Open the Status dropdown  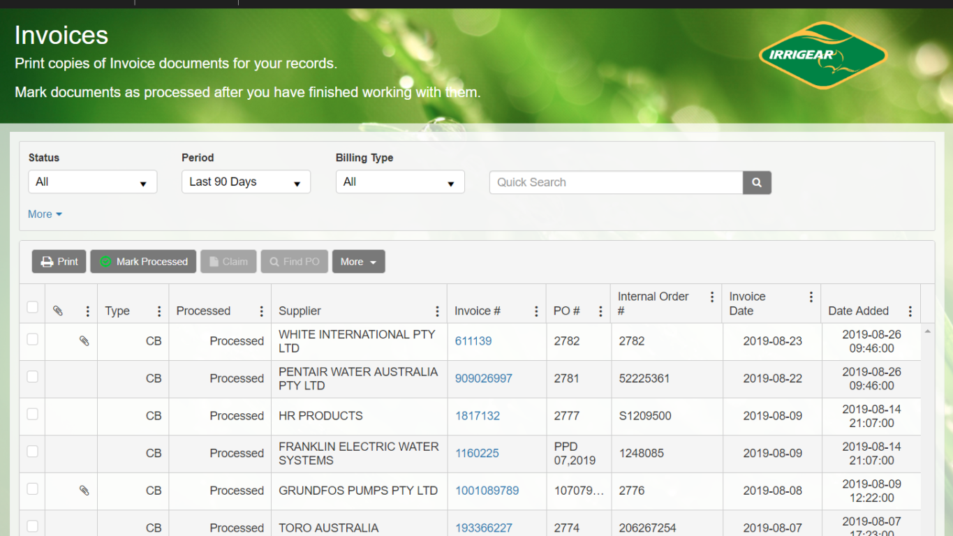click(x=92, y=182)
